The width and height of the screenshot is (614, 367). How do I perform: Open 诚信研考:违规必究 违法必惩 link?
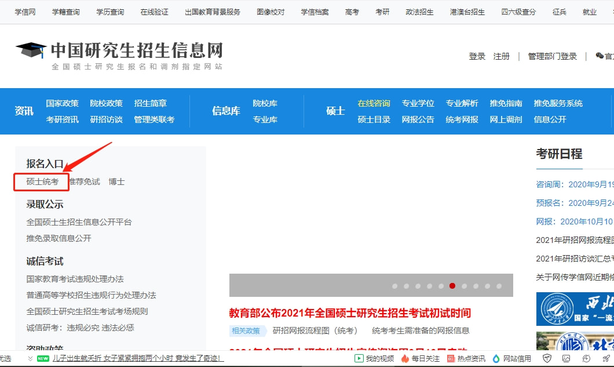pos(81,328)
